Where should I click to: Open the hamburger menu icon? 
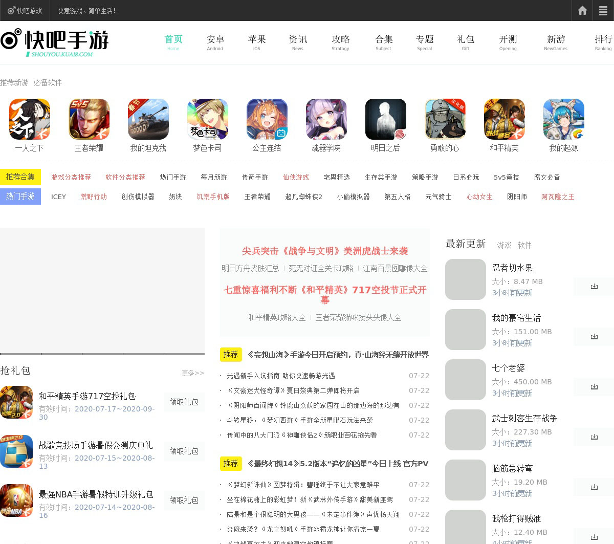tap(603, 10)
